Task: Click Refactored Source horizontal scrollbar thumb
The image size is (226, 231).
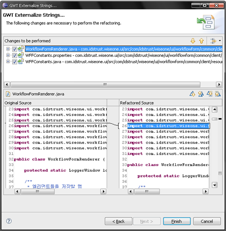Action: 147,191
